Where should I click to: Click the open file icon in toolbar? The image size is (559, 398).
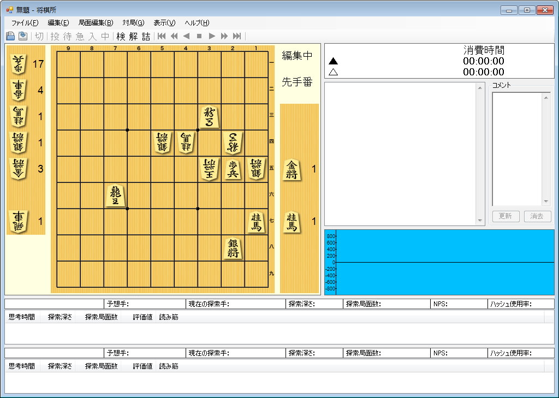coord(10,36)
